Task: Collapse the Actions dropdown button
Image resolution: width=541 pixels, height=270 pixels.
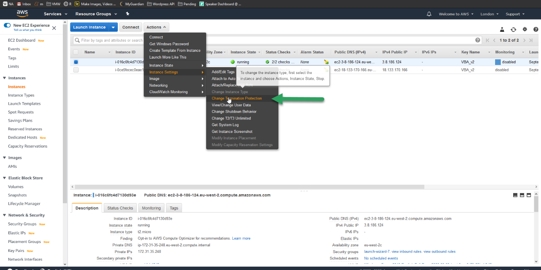Action: tap(156, 27)
